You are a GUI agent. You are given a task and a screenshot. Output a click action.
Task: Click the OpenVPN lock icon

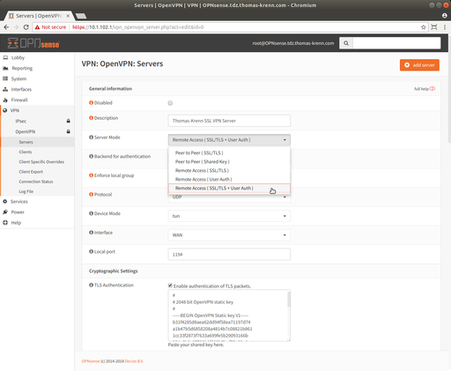point(68,131)
